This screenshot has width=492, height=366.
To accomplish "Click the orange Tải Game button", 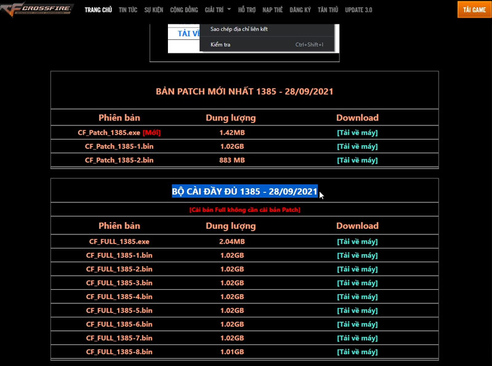I will click(474, 10).
